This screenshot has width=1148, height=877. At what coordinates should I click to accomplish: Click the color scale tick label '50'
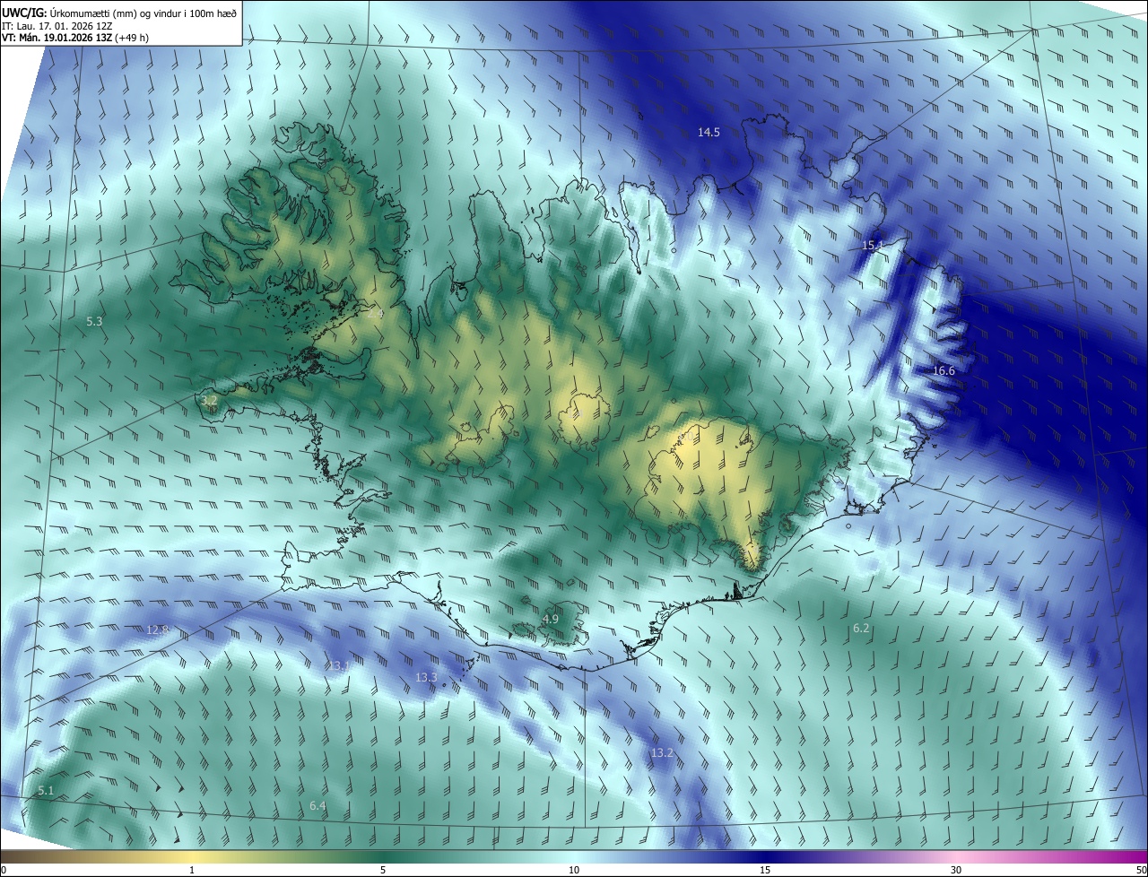(x=1141, y=870)
